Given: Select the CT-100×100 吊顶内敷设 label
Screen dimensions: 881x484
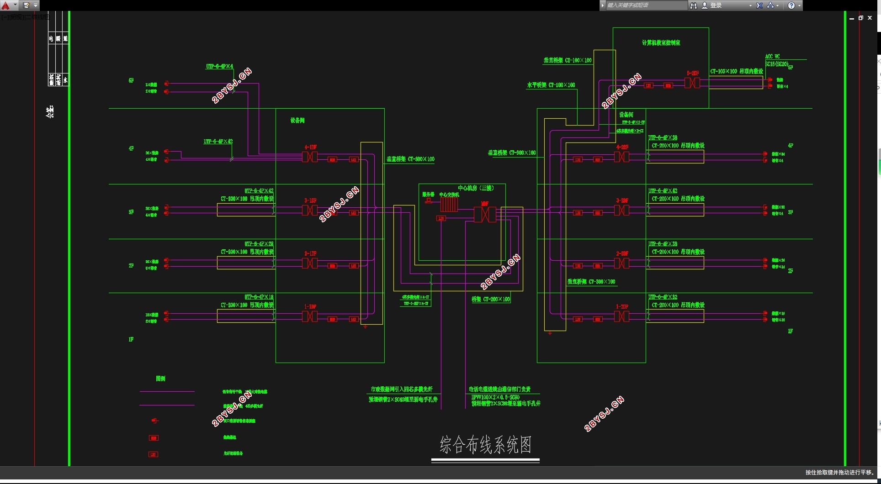Looking at the screenshot, I should coord(737,72).
